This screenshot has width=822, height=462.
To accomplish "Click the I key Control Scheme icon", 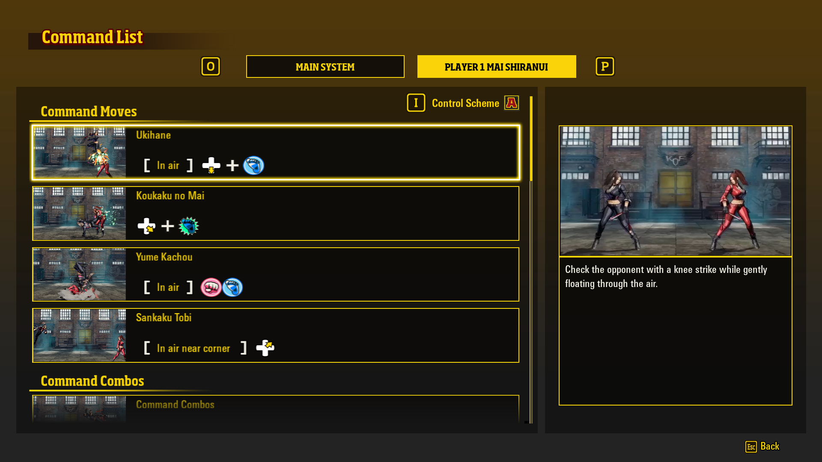I will [x=416, y=103].
